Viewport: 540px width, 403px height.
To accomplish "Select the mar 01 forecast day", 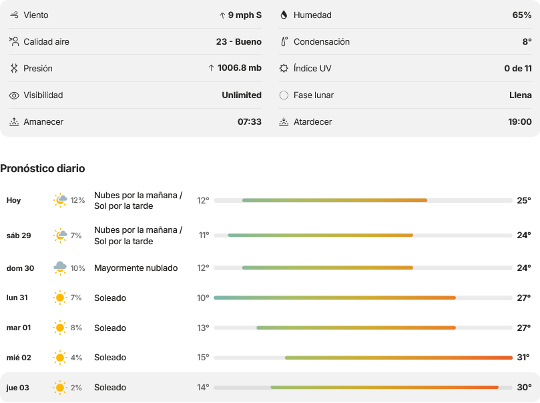I will (x=270, y=328).
